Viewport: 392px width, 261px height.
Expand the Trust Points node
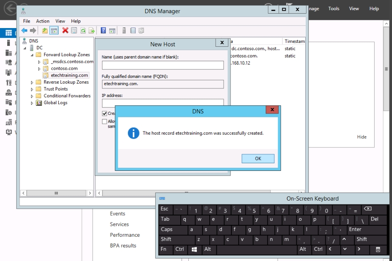coord(32,89)
